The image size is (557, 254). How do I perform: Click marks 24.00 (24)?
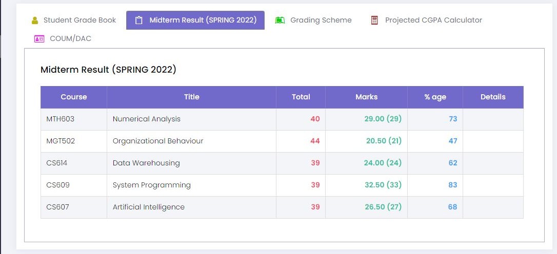pos(383,163)
